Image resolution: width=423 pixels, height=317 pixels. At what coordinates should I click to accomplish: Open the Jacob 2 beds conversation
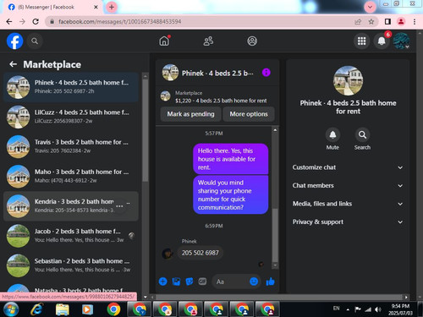(71, 236)
